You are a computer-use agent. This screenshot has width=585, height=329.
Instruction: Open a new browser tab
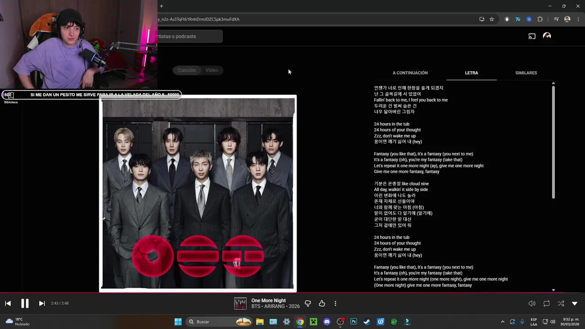pyautogui.click(x=161, y=6)
